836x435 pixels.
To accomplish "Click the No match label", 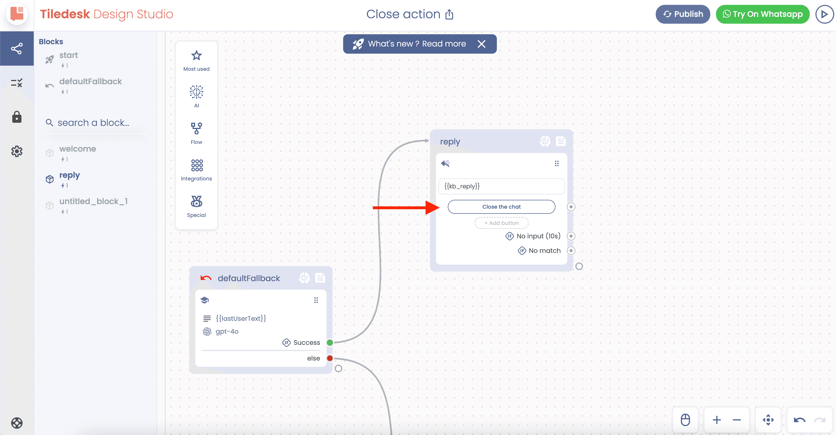I will coord(545,251).
